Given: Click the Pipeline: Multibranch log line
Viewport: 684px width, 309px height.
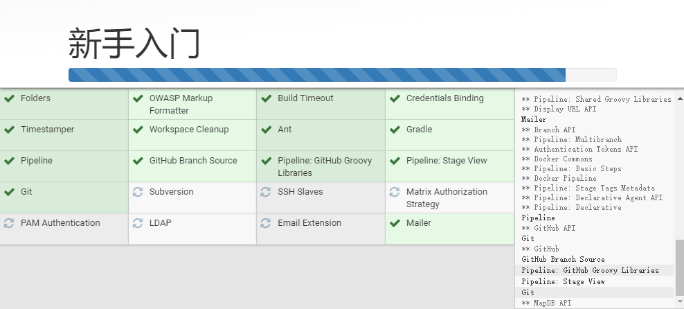Looking at the screenshot, I should (571, 139).
